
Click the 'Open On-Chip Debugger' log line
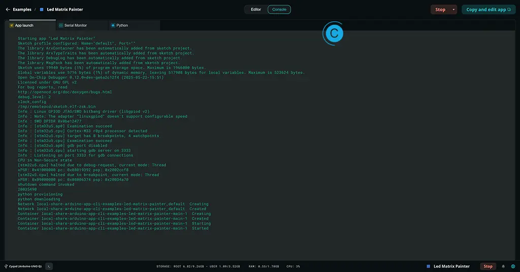pyautogui.click(x=90, y=77)
